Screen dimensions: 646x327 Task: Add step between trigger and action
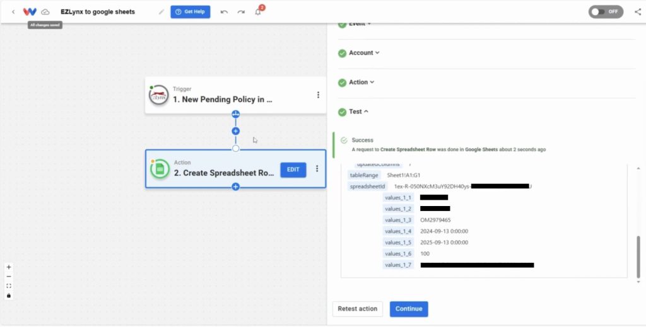[236, 131]
